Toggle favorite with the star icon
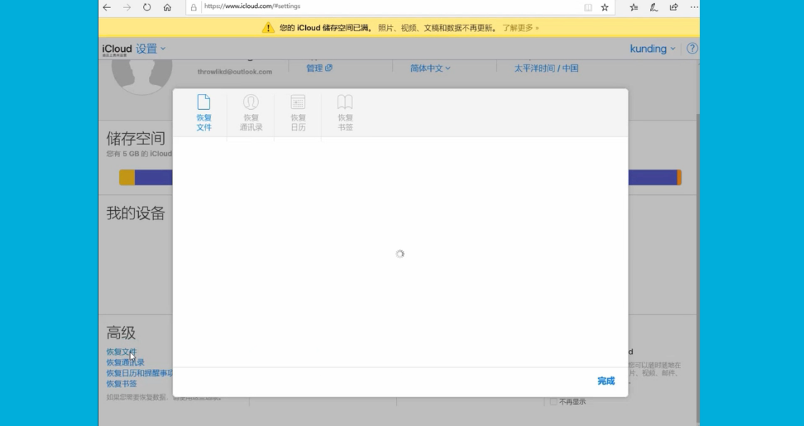Image resolution: width=804 pixels, height=426 pixels. (x=604, y=6)
